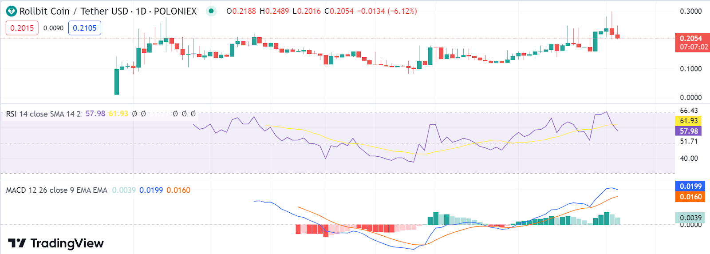Click the 0.0090 spread value
Screen dimensions: 710x254
coord(53,28)
